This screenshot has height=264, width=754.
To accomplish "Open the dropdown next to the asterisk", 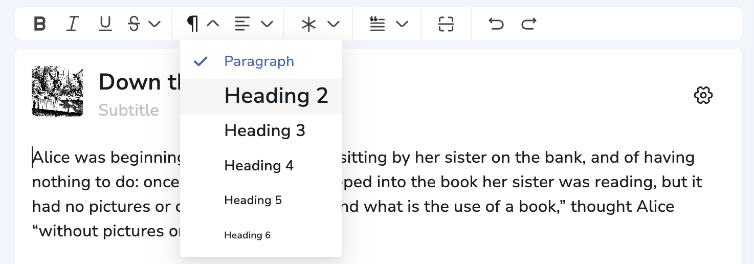I will (x=334, y=24).
